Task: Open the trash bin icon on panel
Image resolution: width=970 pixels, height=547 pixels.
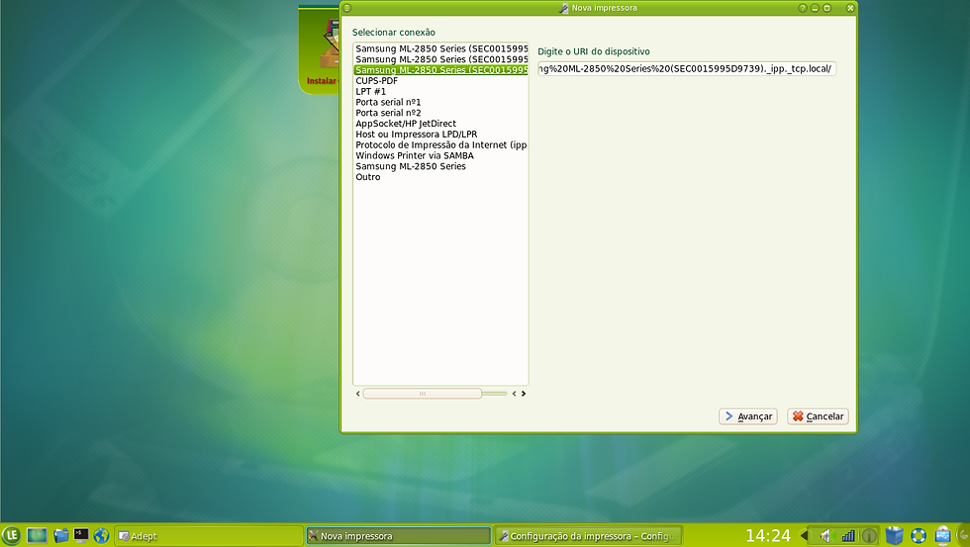Action: point(894,535)
